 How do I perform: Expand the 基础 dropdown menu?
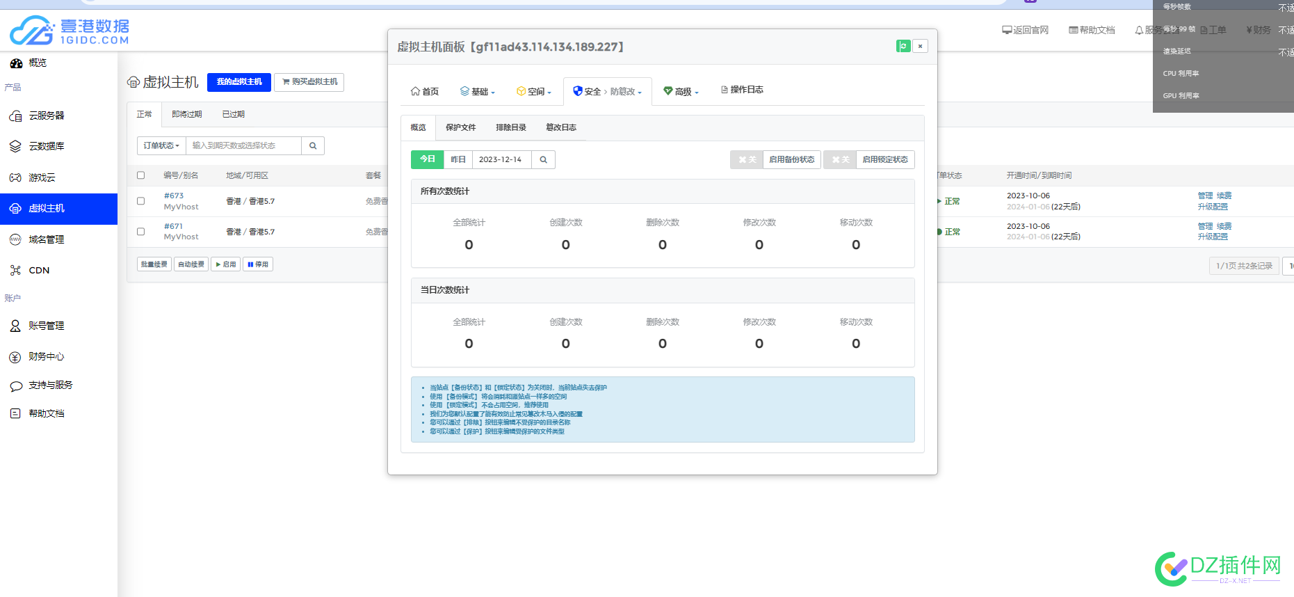478,91
